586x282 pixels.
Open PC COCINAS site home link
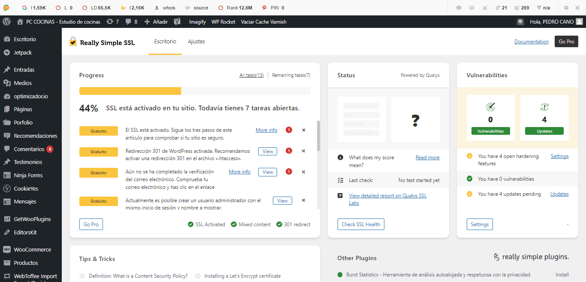[58, 21]
